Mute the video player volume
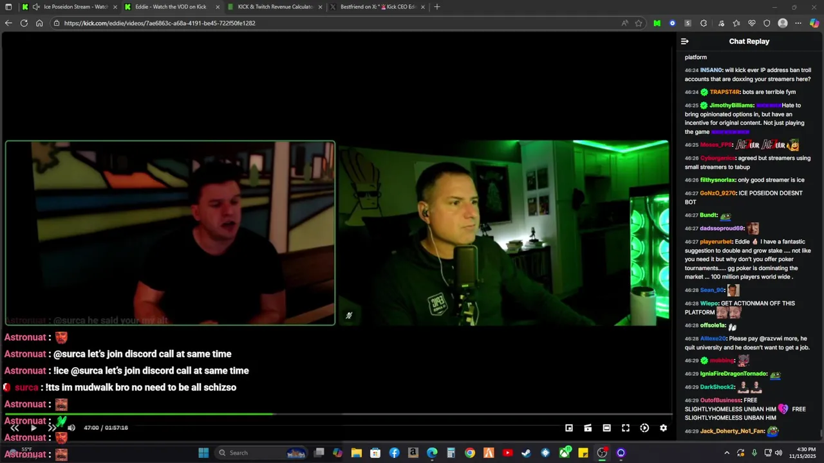This screenshot has width=824, height=463. pos(71,428)
